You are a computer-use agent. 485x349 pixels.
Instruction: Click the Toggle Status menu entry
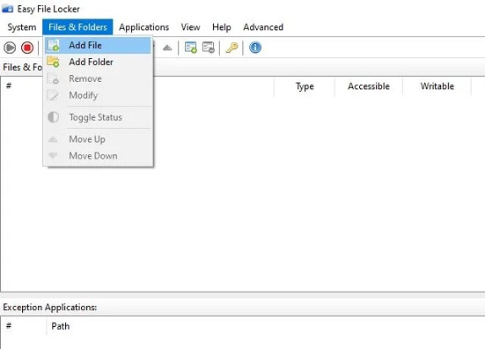point(98,117)
